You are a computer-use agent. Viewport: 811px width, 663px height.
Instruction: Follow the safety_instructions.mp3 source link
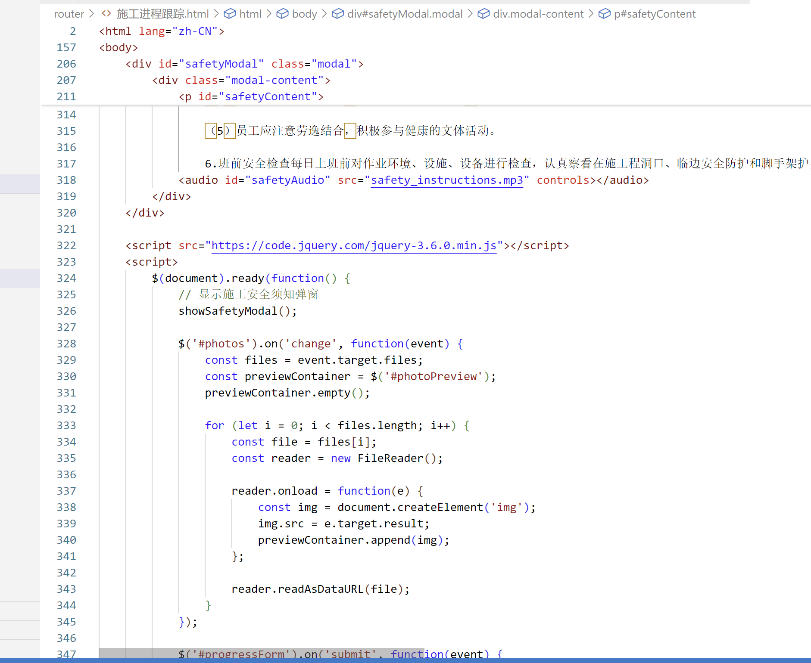point(447,180)
